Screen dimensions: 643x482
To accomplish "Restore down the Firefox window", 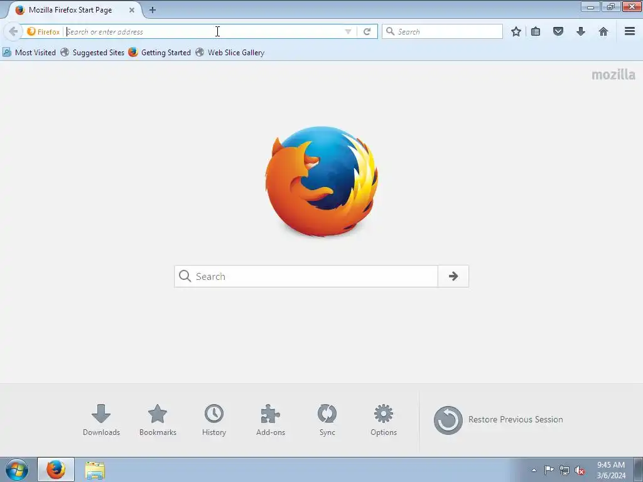I will [x=610, y=6].
